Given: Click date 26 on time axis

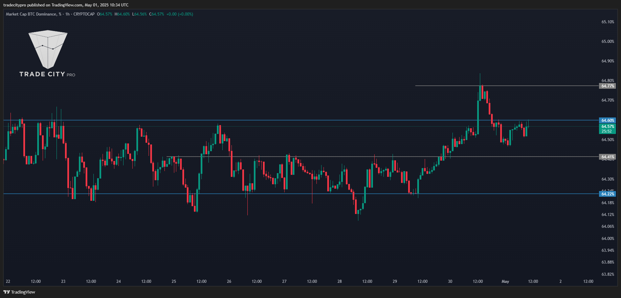Looking at the screenshot, I should [229, 281].
